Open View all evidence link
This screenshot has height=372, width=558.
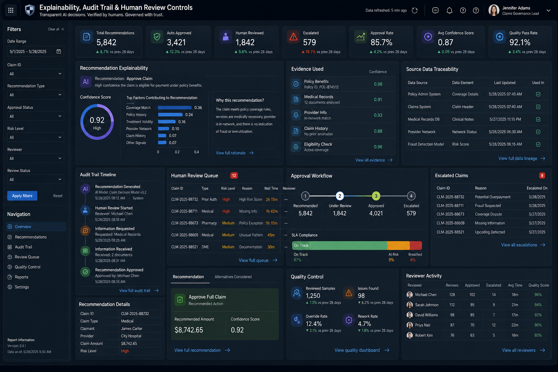(374, 160)
